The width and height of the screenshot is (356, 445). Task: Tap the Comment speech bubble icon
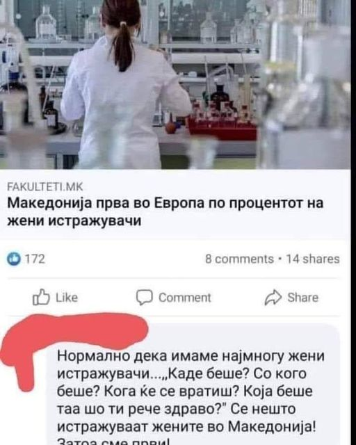144,298
